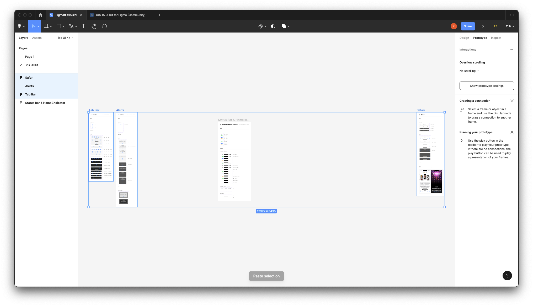
Task: Click Show prototype settings button
Action: [x=487, y=86]
